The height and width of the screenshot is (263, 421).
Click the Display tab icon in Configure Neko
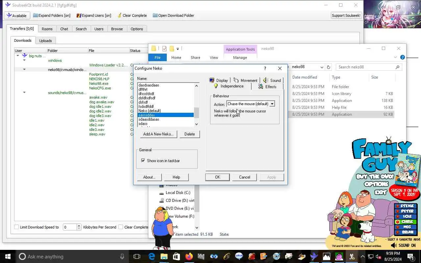(212, 80)
